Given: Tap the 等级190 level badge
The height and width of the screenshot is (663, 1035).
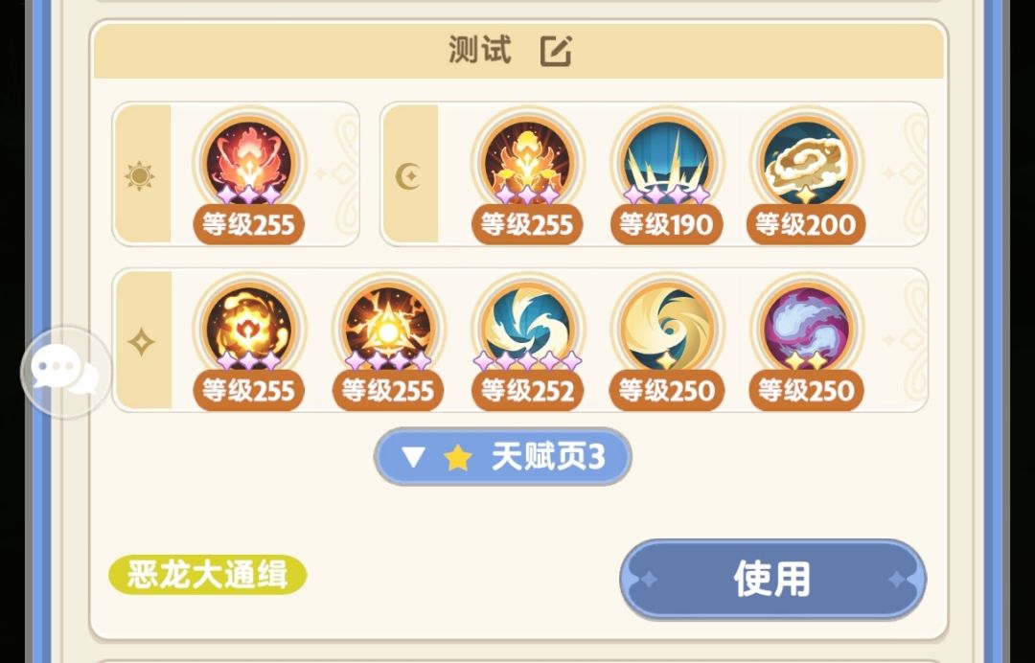Looking at the screenshot, I should coord(666,225).
